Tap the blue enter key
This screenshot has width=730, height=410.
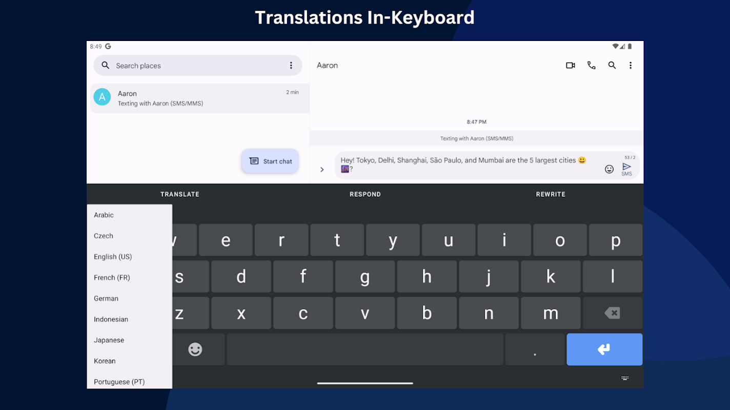click(604, 350)
